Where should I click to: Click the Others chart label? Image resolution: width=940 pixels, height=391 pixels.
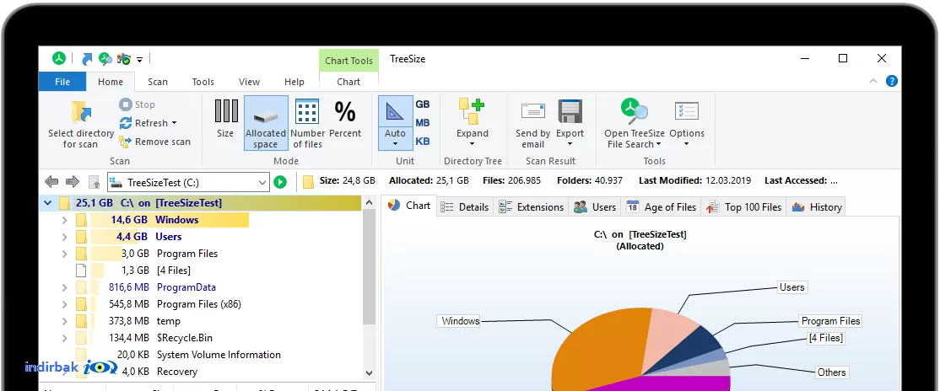point(831,372)
